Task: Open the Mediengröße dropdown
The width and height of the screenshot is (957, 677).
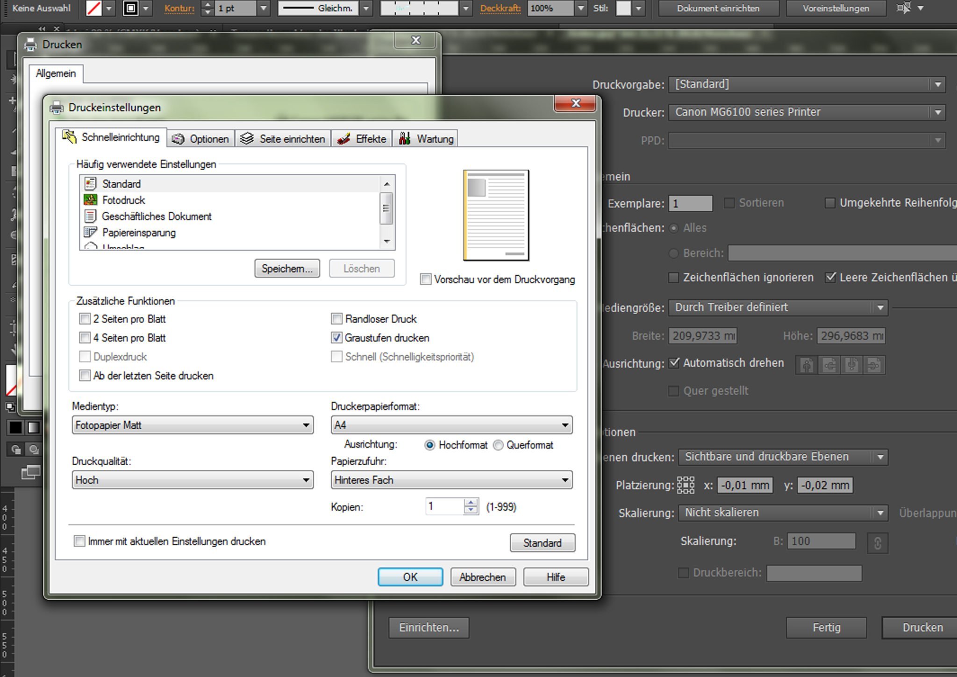Action: [778, 308]
